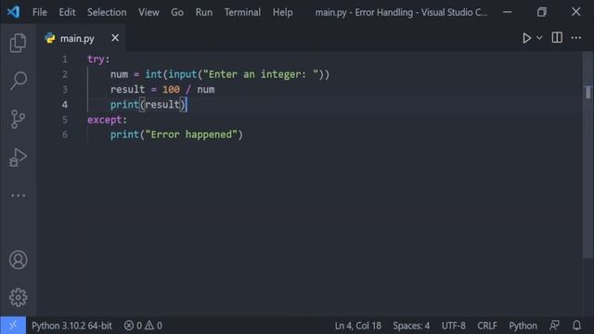Open Problems via errors count icon
Viewport: 594px width, 334px height.
coord(133,326)
